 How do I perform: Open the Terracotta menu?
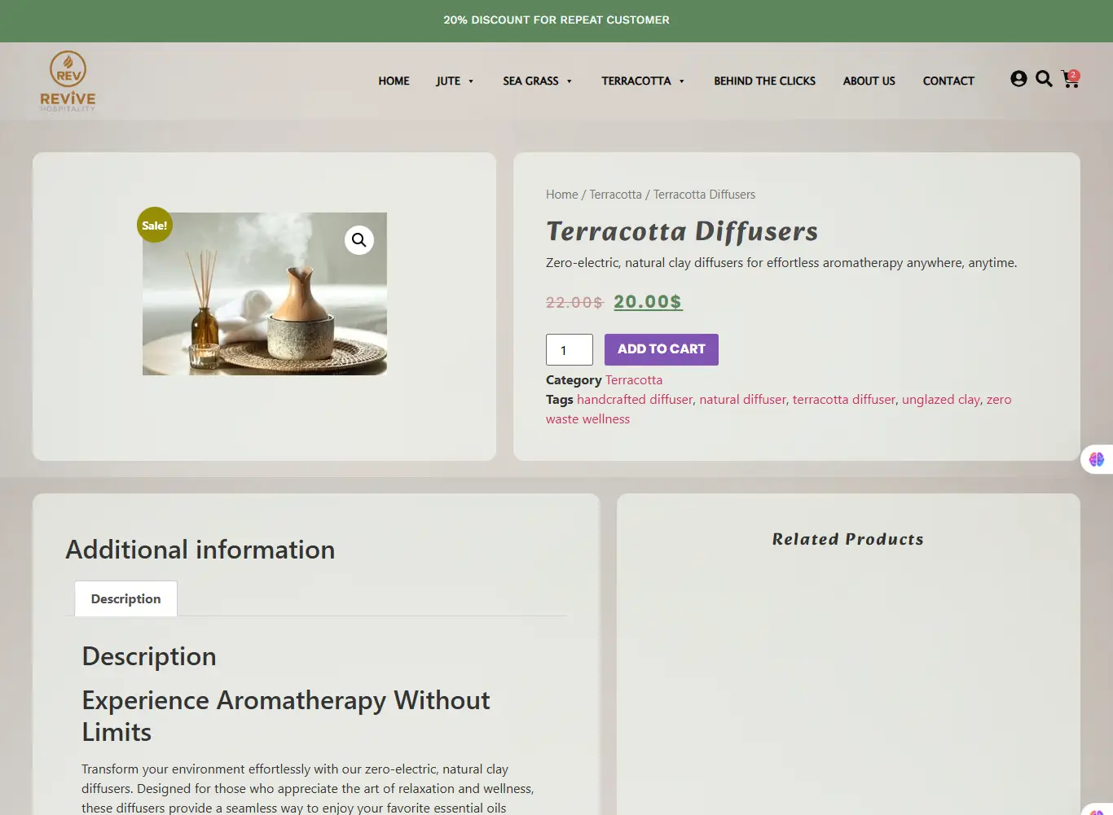(636, 81)
